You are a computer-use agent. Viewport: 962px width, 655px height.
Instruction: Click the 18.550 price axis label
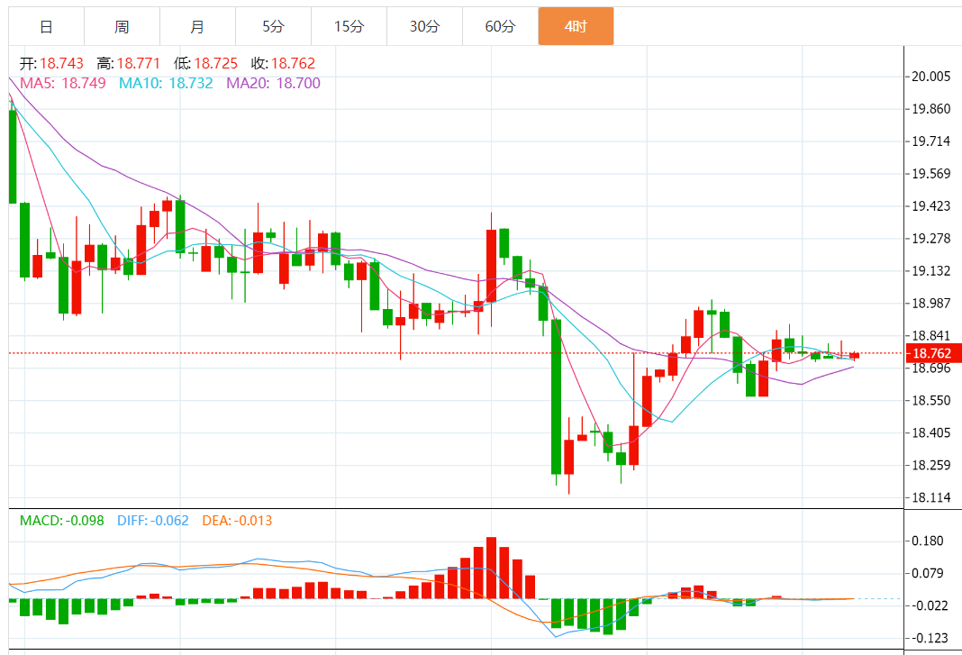point(930,400)
